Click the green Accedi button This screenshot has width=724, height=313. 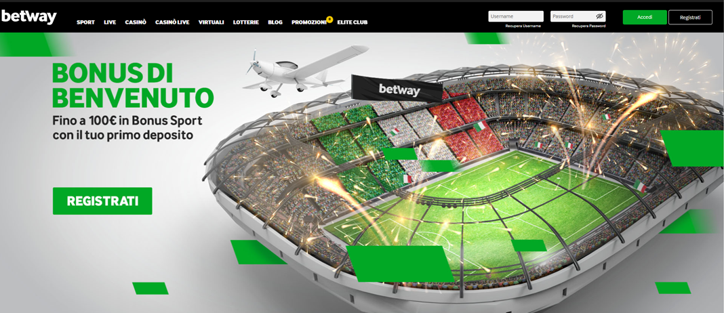click(x=645, y=17)
